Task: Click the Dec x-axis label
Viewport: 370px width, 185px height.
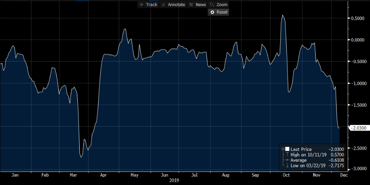Action: [x=344, y=175]
